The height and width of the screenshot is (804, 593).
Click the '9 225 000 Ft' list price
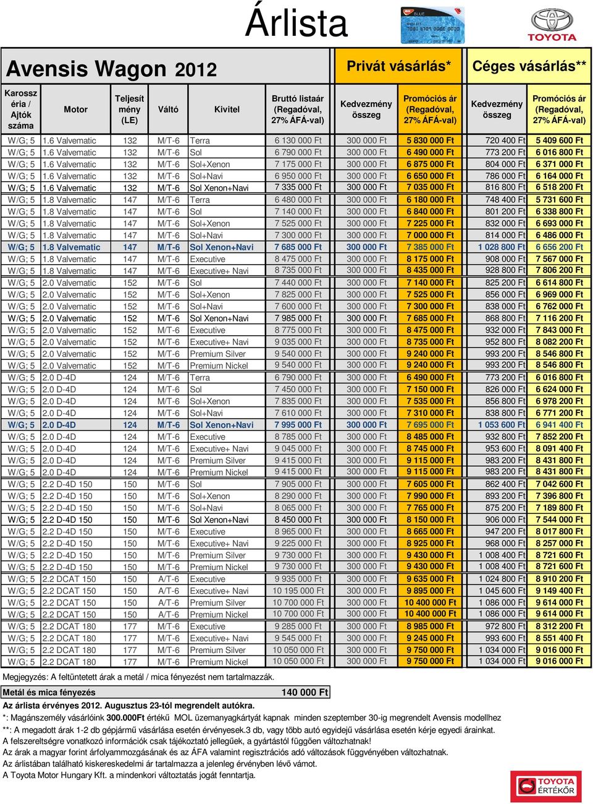pos(298,543)
